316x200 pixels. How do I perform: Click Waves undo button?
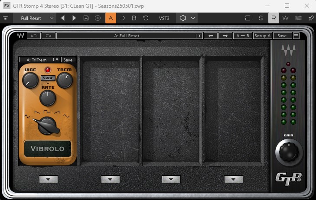coord(34,36)
